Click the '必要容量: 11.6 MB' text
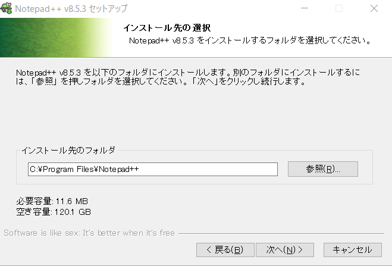392x266 pixels. pyautogui.click(x=53, y=201)
